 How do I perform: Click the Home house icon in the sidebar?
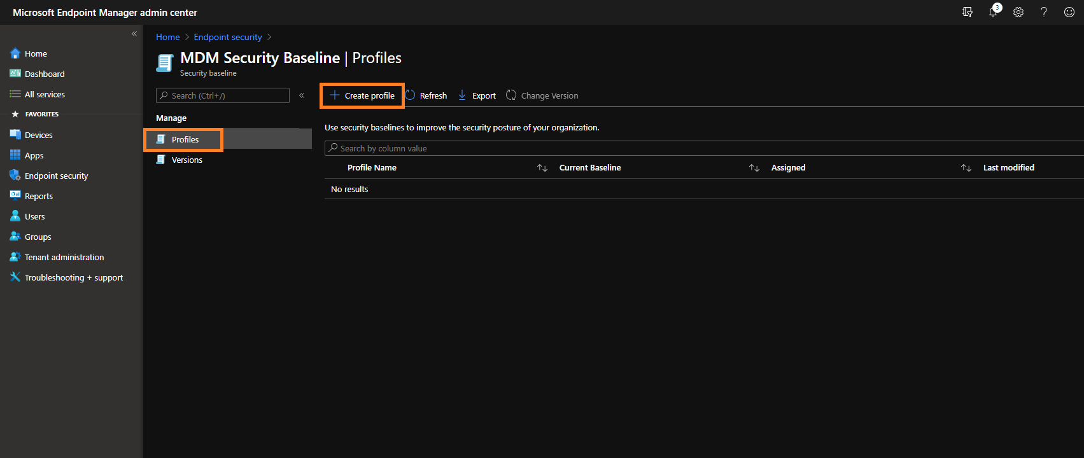point(15,53)
